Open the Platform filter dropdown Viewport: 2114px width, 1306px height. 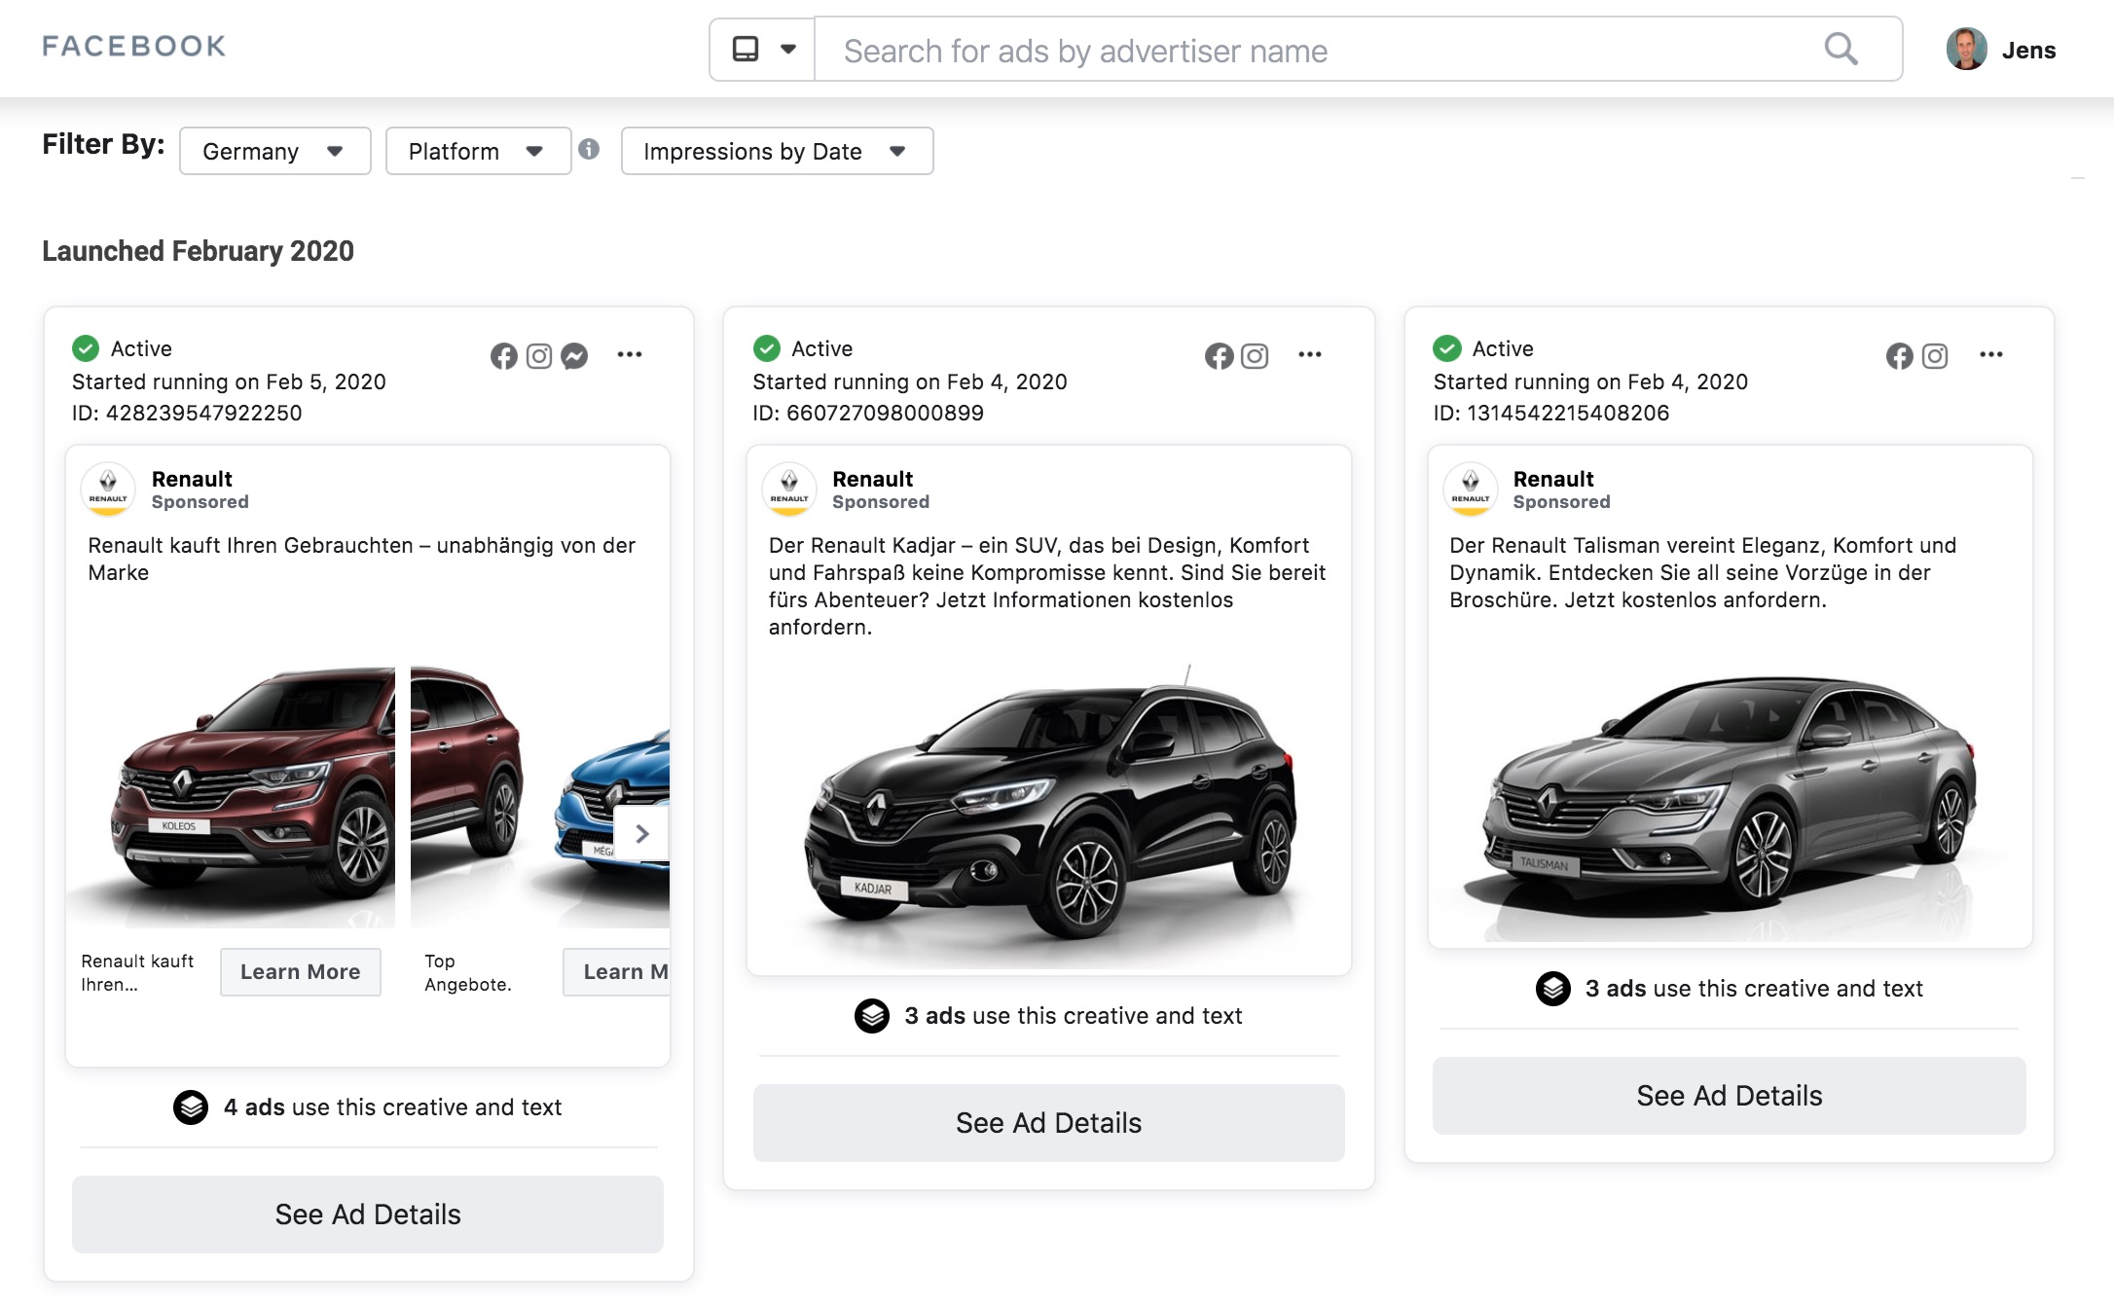click(x=478, y=151)
